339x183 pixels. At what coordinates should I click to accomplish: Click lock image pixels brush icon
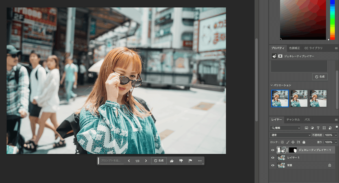[288, 142]
